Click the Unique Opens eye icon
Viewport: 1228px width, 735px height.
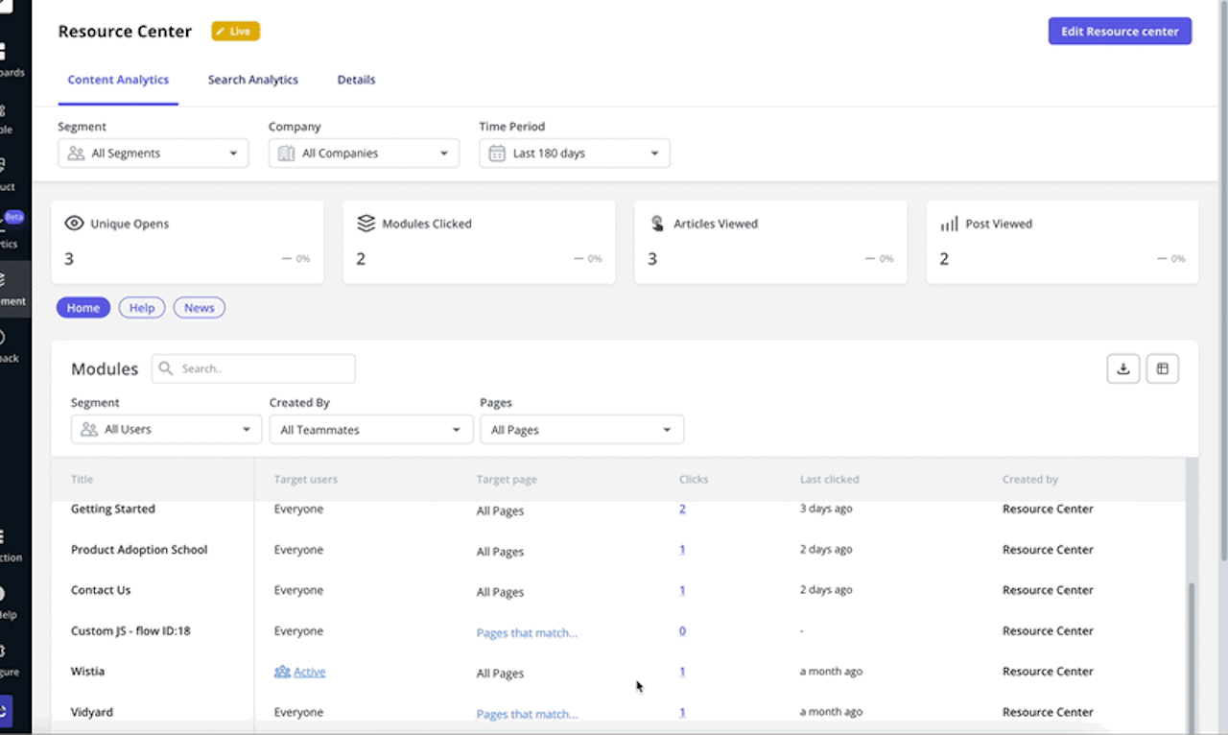pyautogui.click(x=74, y=224)
